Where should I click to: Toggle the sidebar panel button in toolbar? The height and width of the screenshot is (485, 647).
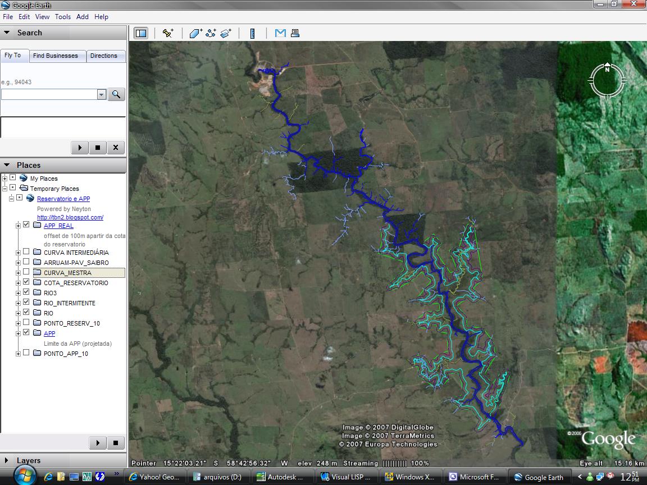coord(141,34)
